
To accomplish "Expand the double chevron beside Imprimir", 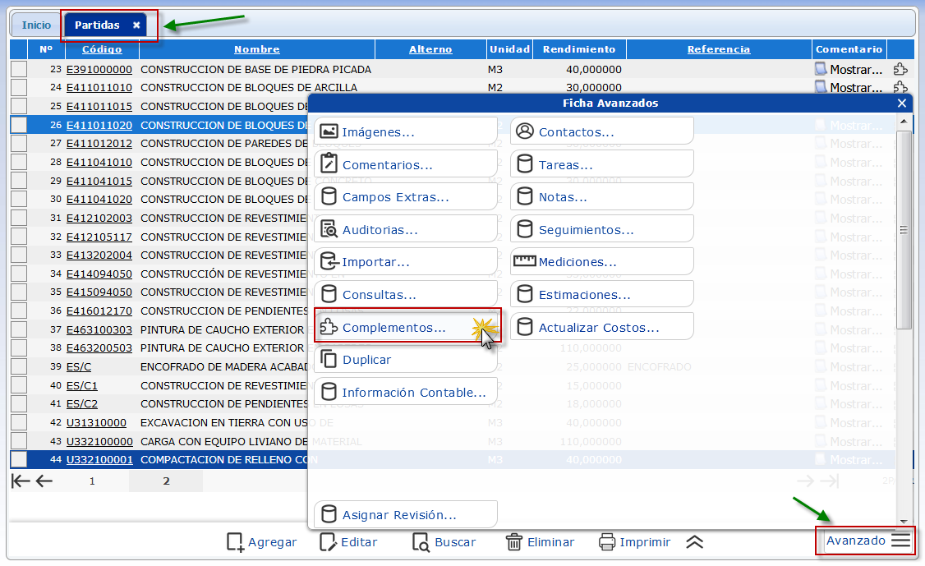I will click(694, 542).
